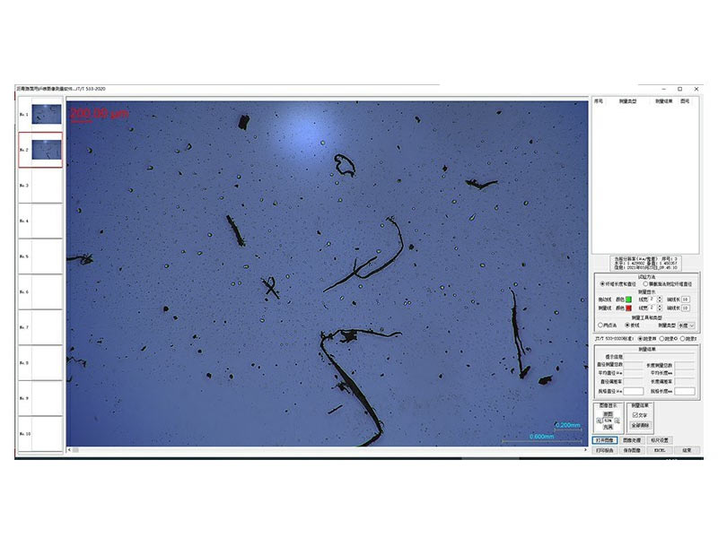Choose the 折线 polyline radio option

tap(627, 325)
